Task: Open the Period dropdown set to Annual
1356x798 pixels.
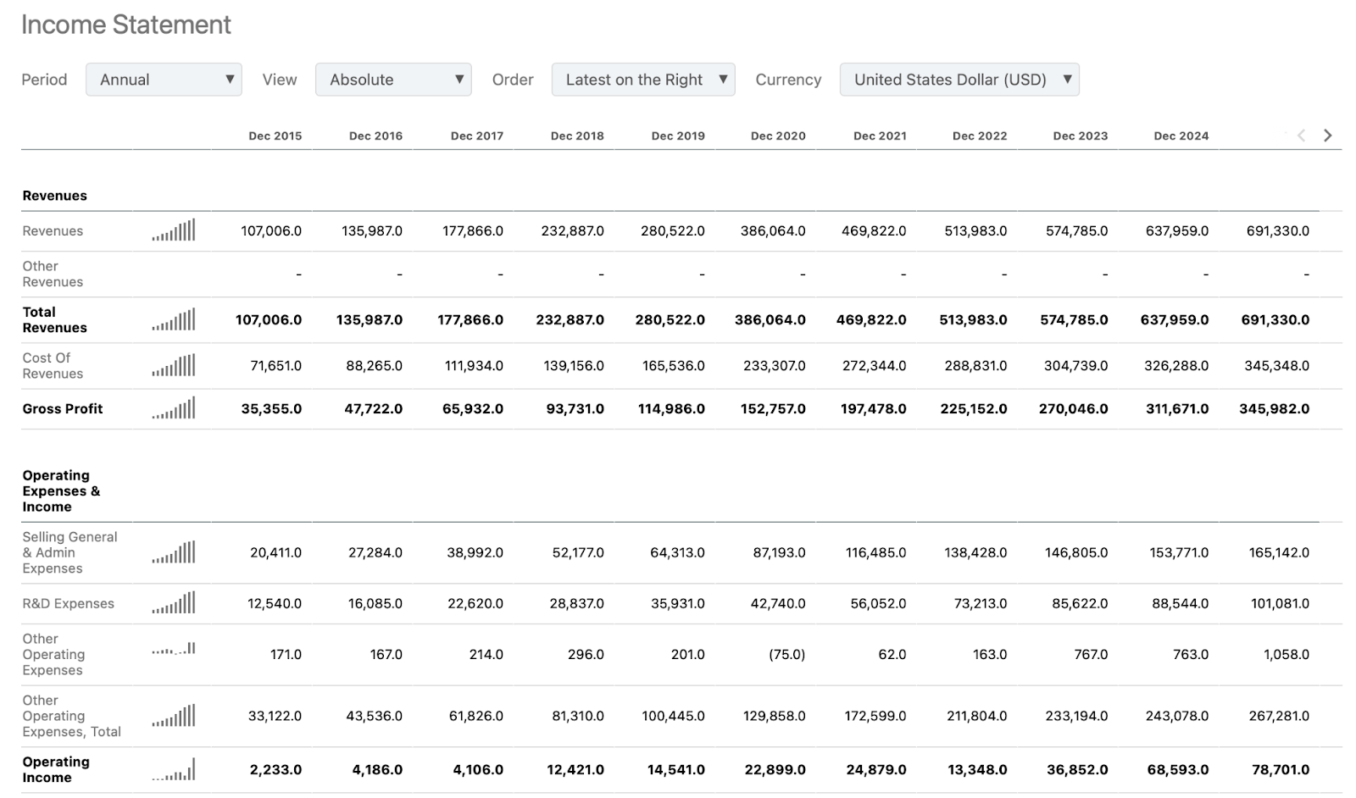Action: pos(164,80)
